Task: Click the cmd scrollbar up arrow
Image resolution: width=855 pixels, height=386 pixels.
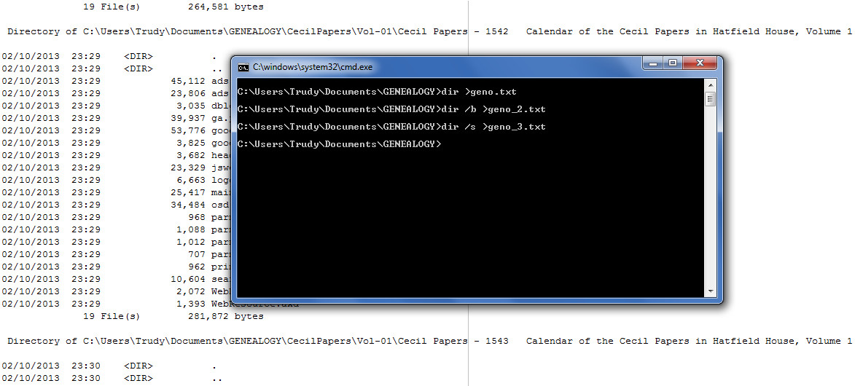Action: (x=710, y=85)
